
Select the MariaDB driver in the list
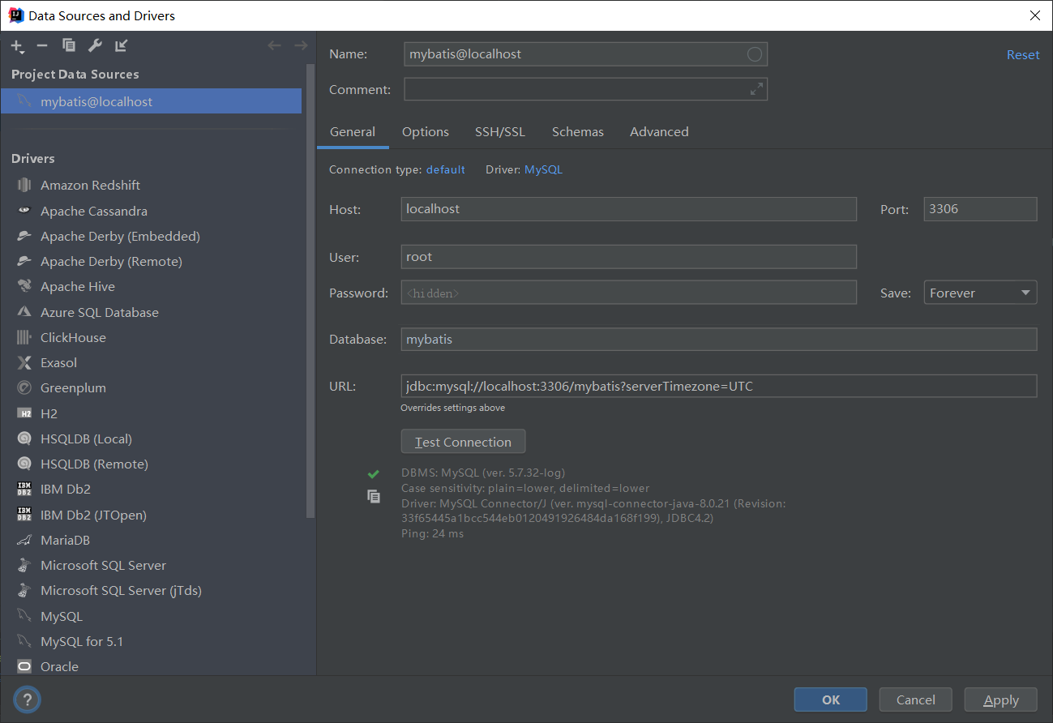point(66,539)
